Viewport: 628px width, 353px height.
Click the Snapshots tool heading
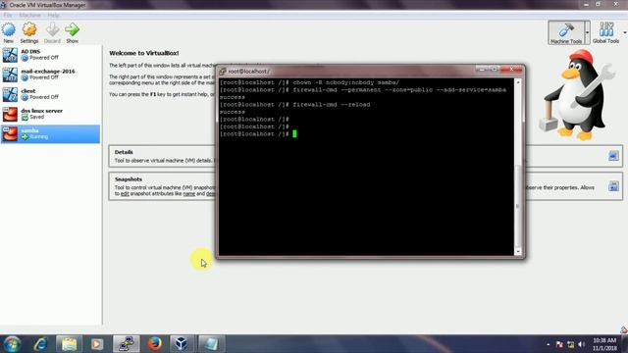(129, 179)
